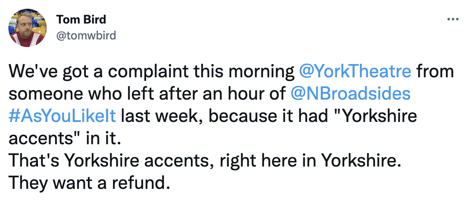Visit the @tomwbird handle profile
Screen dimensions: 468x208
coord(86,36)
